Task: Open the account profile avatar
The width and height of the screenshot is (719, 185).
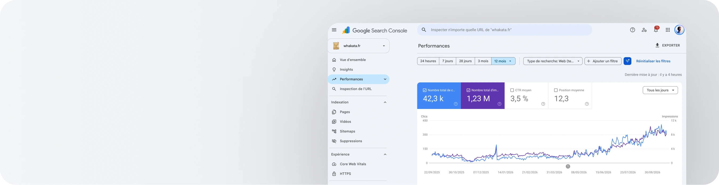Action: pos(679,30)
